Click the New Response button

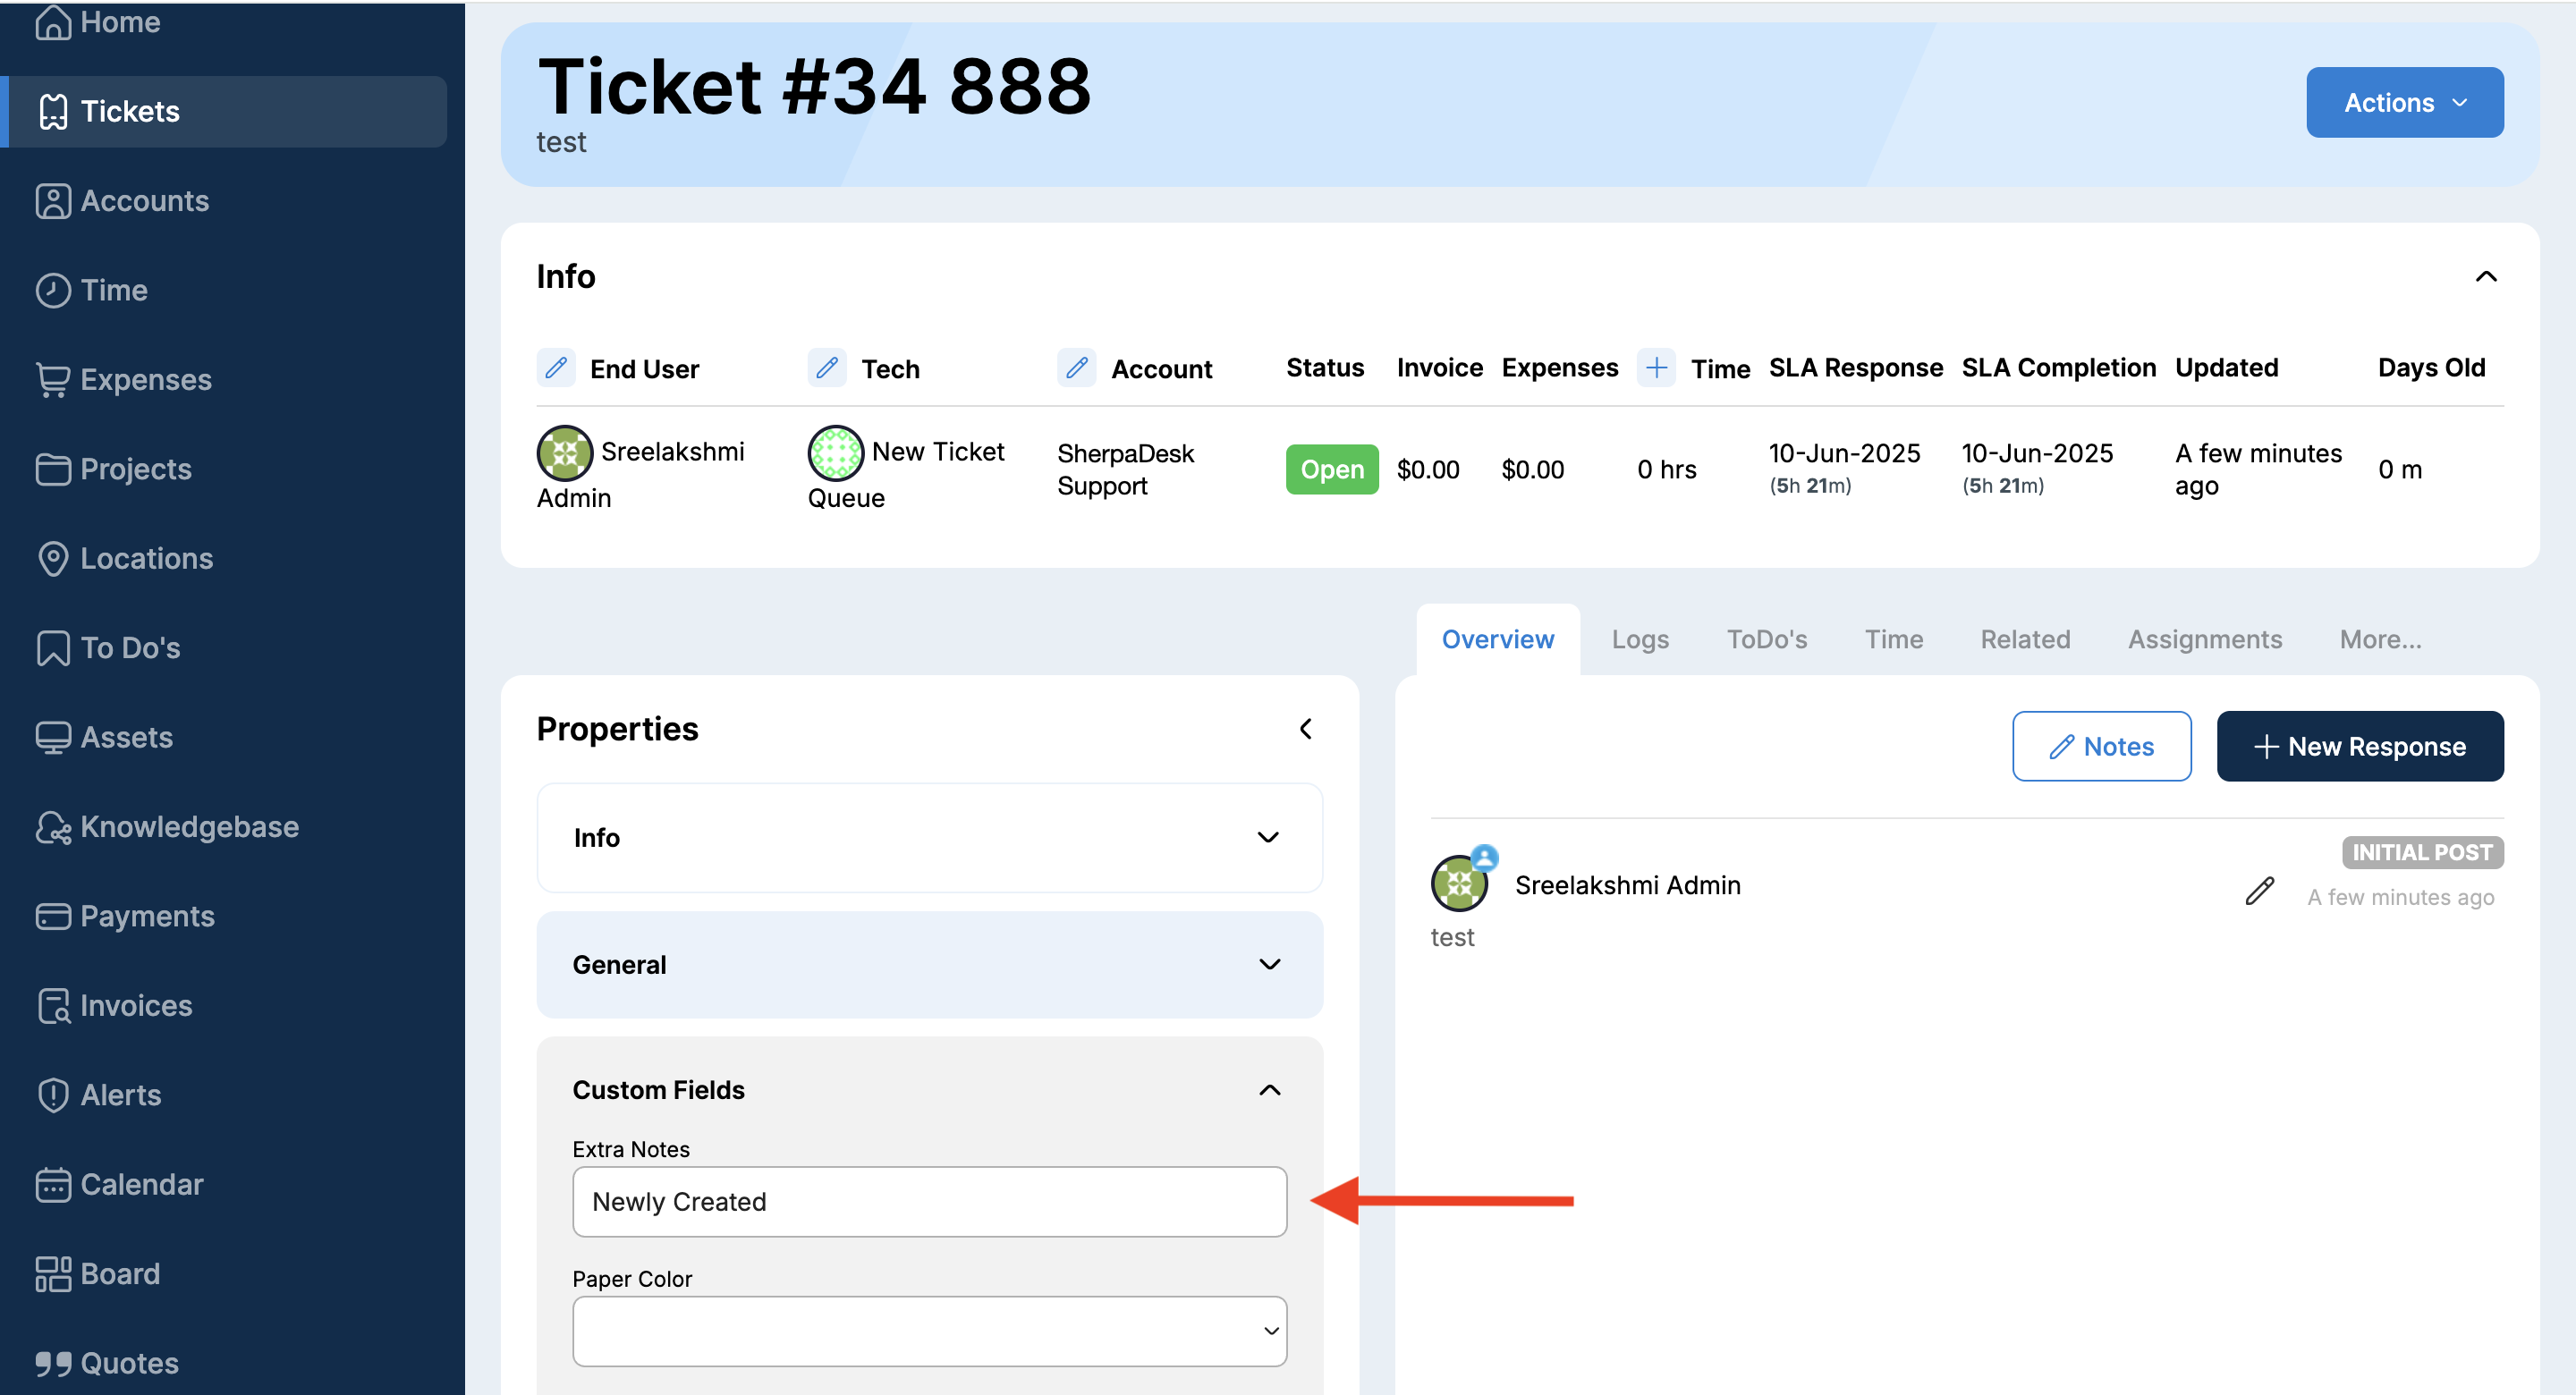click(x=2359, y=746)
